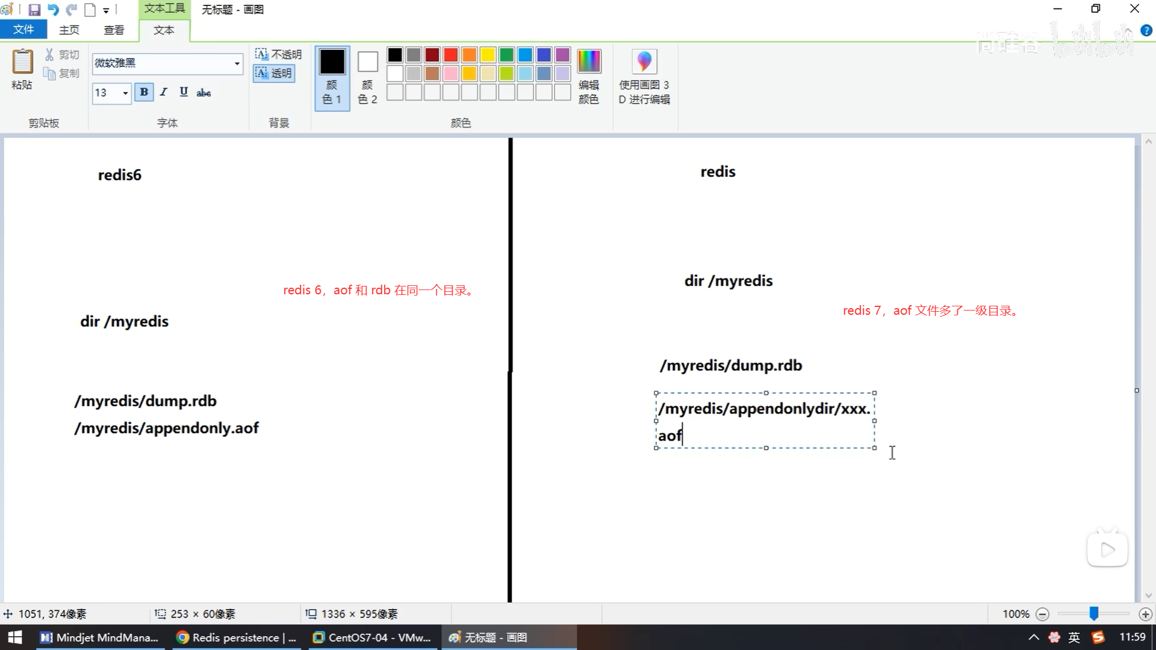The image size is (1156, 650).
Task: Open the File menu tab
Action: (23, 29)
